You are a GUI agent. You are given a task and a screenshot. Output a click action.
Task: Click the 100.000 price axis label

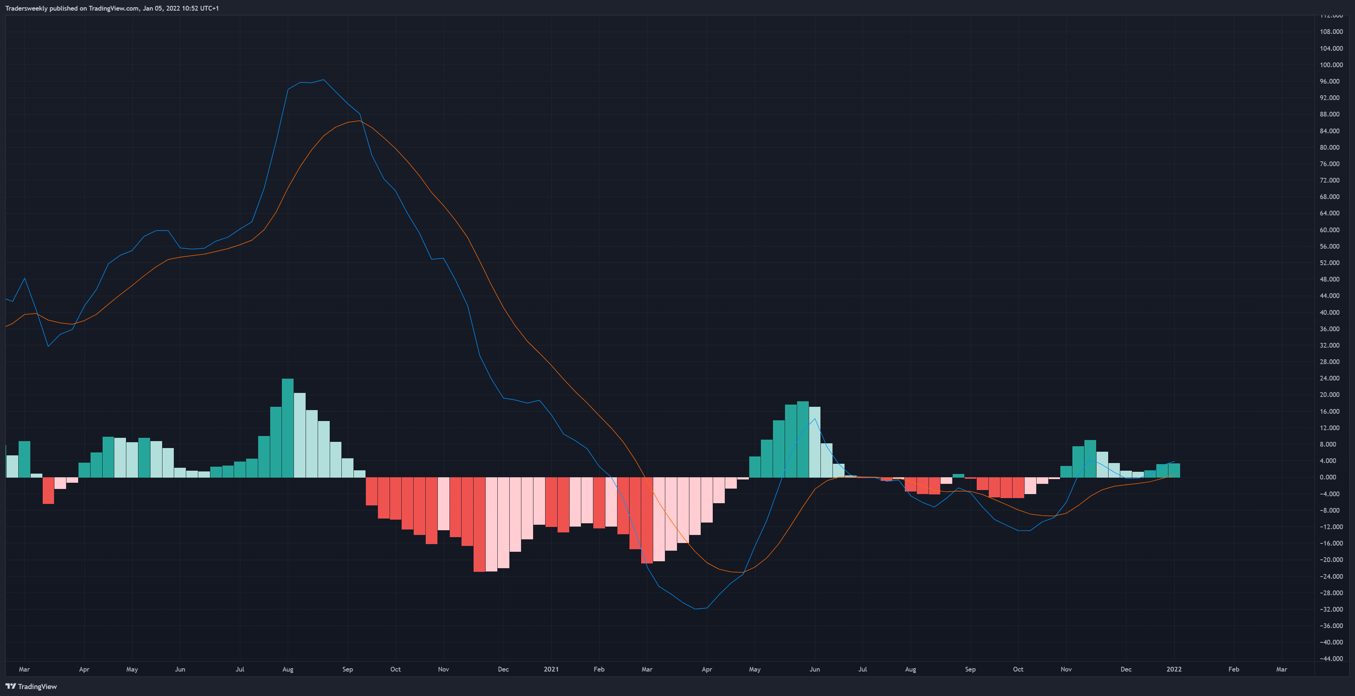(x=1331, y=65)
